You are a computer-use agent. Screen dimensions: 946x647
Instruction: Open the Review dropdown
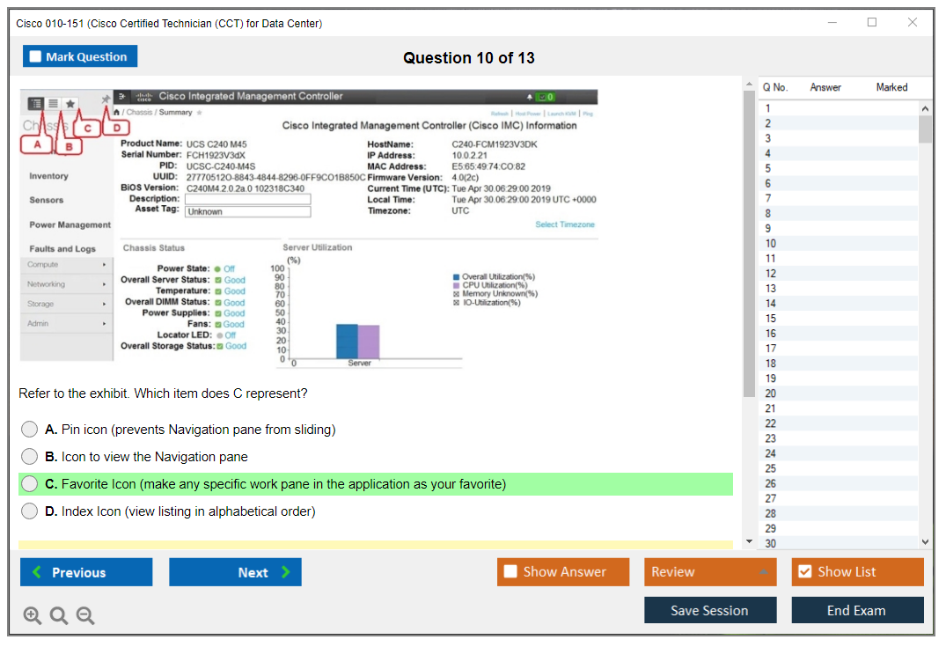click(709, 572)
